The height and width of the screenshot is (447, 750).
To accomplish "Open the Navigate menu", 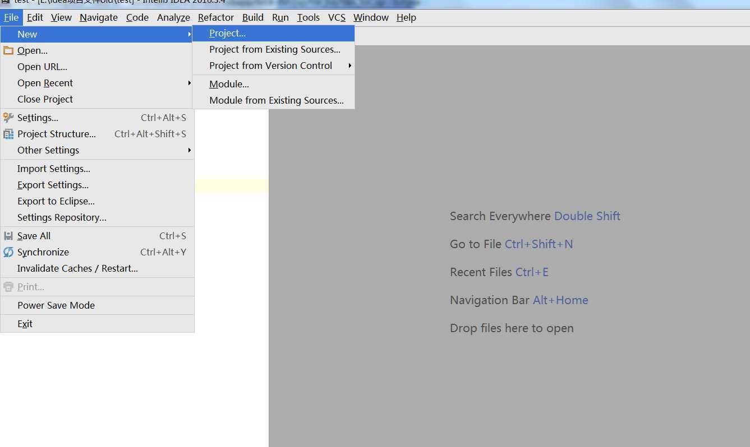I will click(99, 17).
